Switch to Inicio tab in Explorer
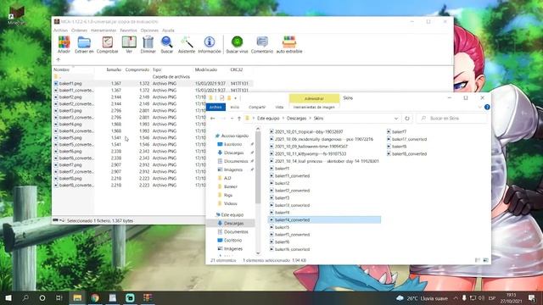This screenshot has height=305, width=543. click(x=235, y=108)
